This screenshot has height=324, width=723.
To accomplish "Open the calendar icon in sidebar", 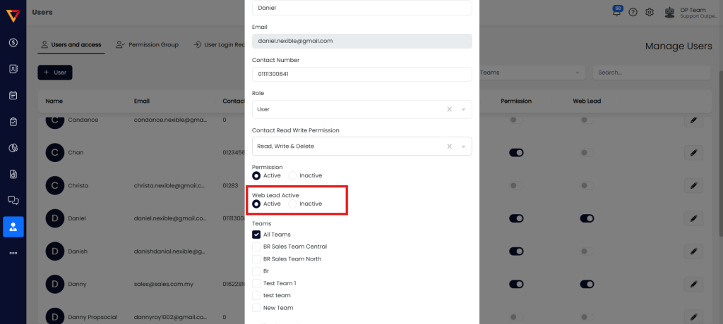I will (x=13, y=95).
